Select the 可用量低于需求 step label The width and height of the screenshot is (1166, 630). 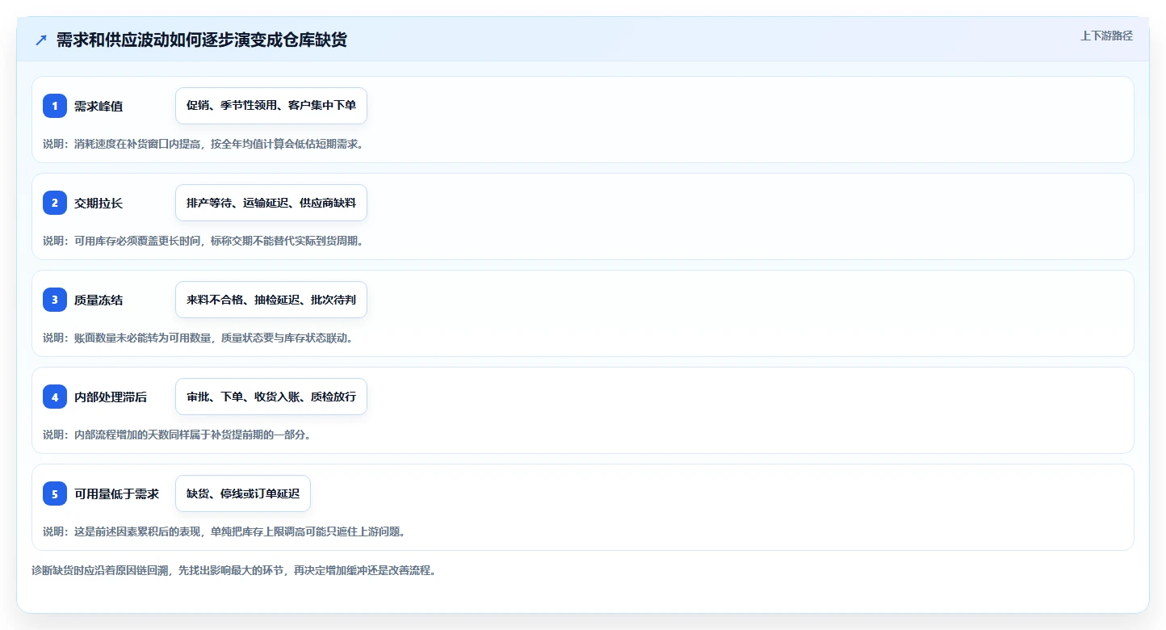pos(117,493)
